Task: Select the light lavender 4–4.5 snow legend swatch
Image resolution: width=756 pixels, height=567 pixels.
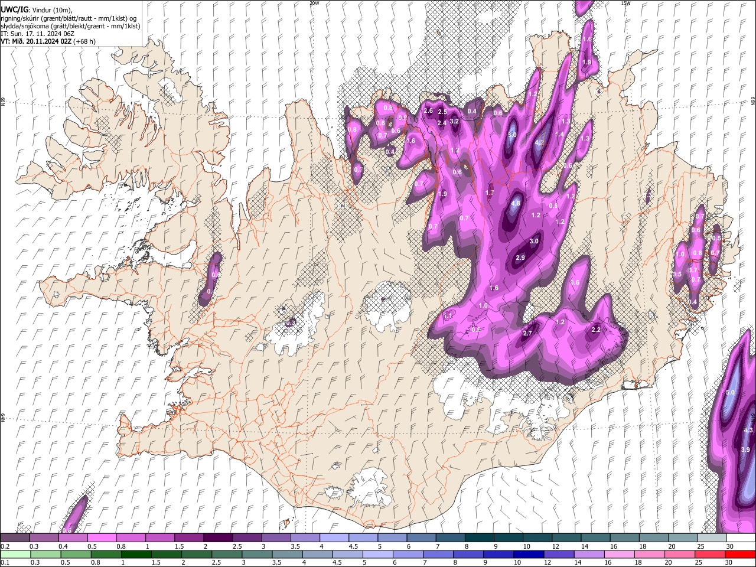Action: click(334, 537)
